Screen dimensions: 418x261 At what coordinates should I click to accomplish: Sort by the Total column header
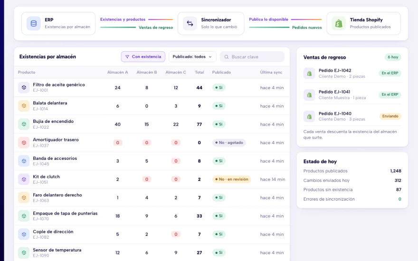click(x=199, y=72)
